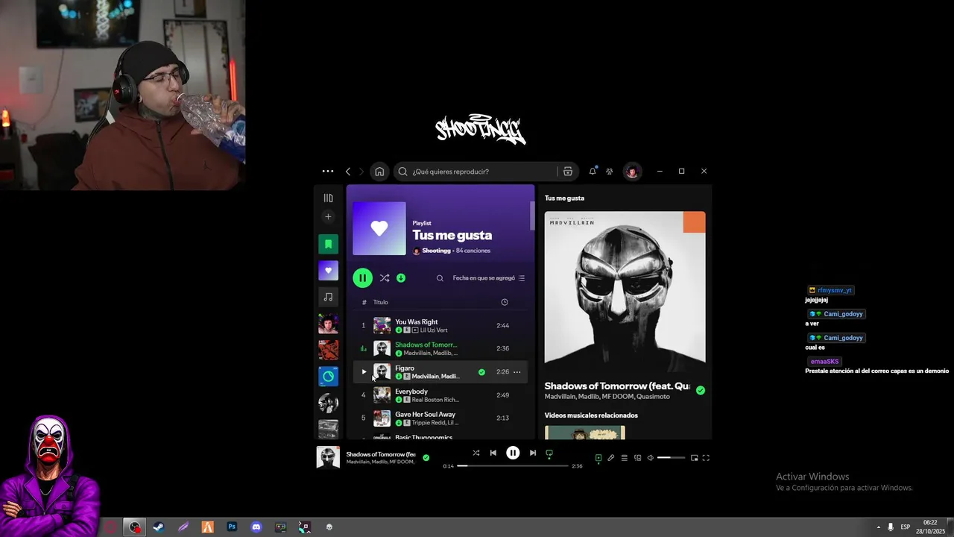Toggle the saved check in the now playing panel
This screenshot has width=954, height=537.
coord(701,390)
